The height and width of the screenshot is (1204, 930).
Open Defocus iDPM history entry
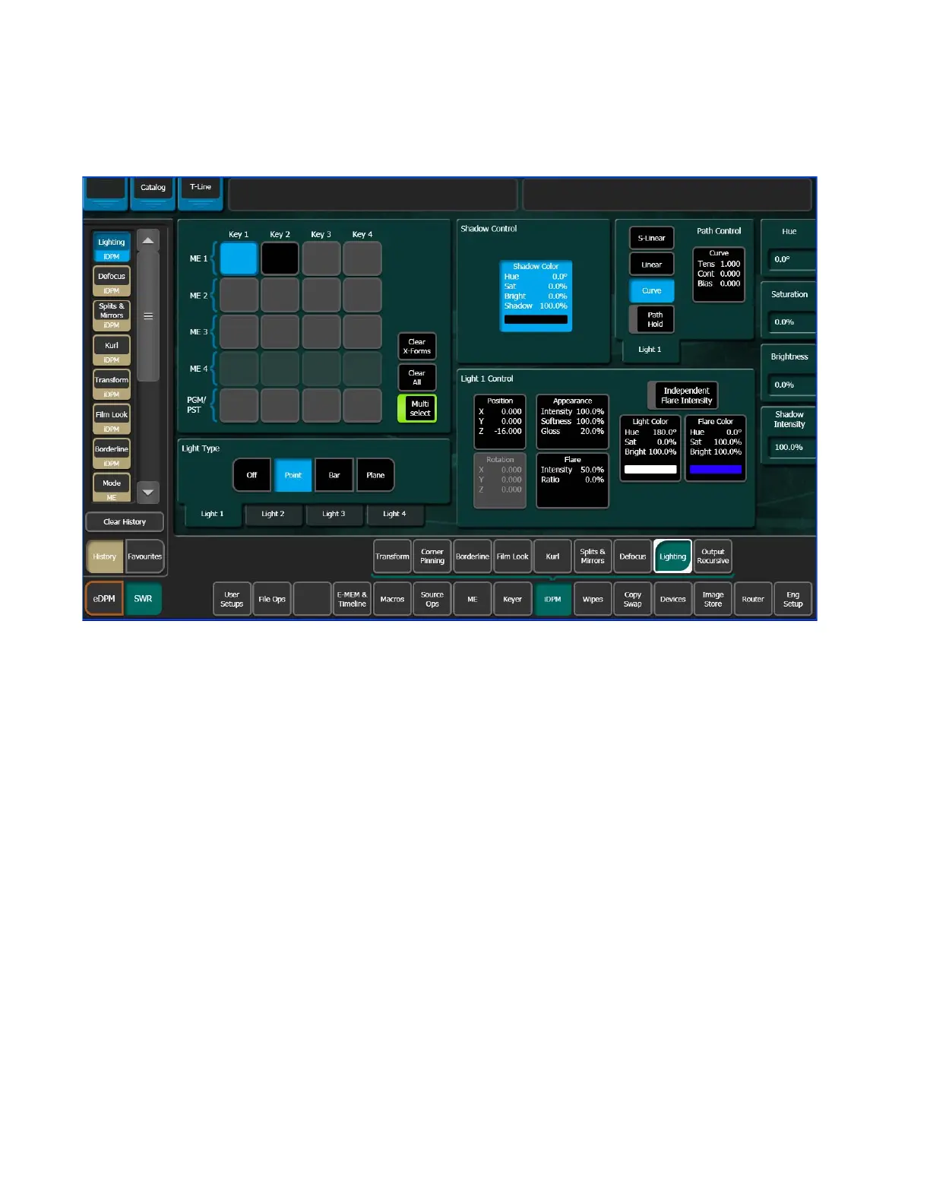[112, 280]
